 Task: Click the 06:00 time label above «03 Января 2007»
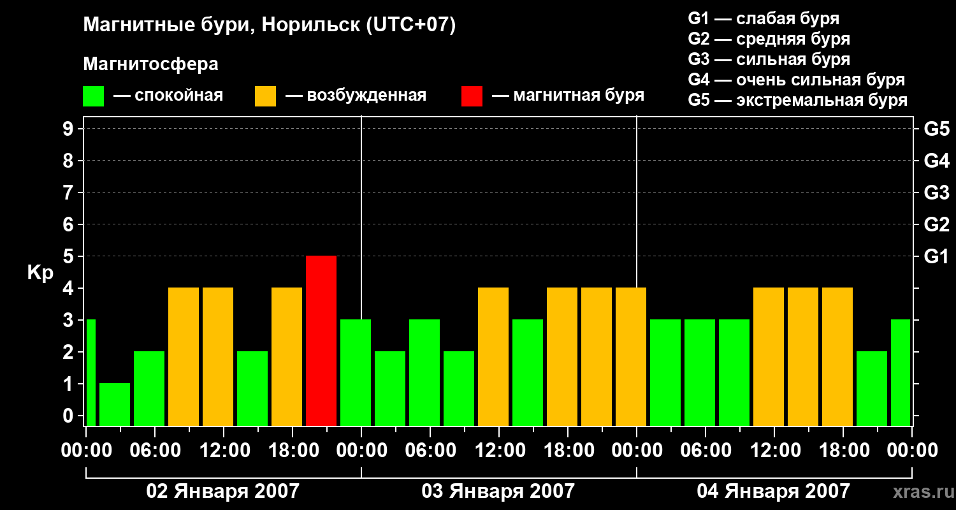click(x=430, y=451)
